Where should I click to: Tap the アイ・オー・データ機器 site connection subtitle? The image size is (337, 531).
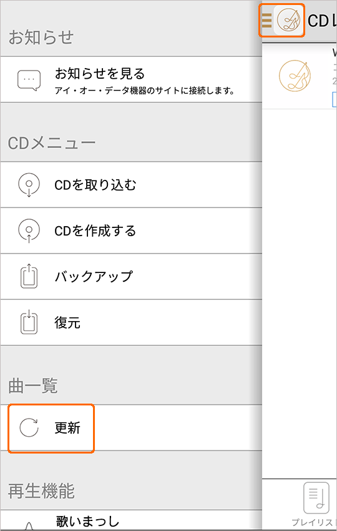145,91
